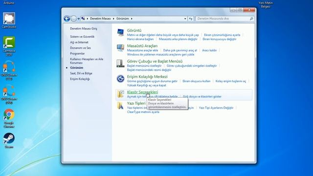Screen dimensions: 313x176
Task: Go back with the Back arrow button
Action: [67, 19]
